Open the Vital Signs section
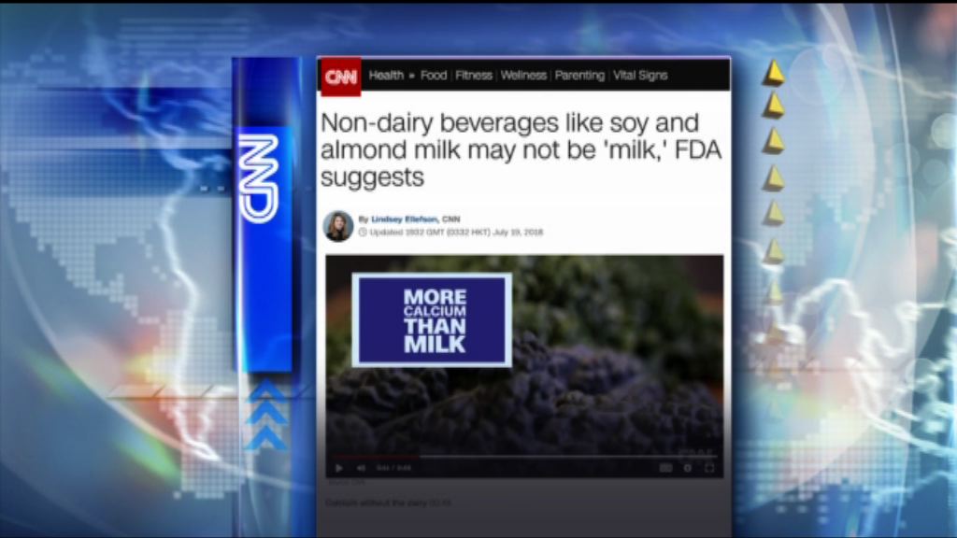 [640, 76]
